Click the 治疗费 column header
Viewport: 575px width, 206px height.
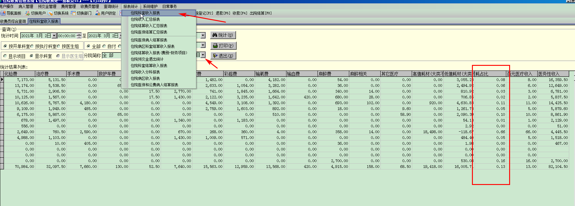[x=51, y=74]
